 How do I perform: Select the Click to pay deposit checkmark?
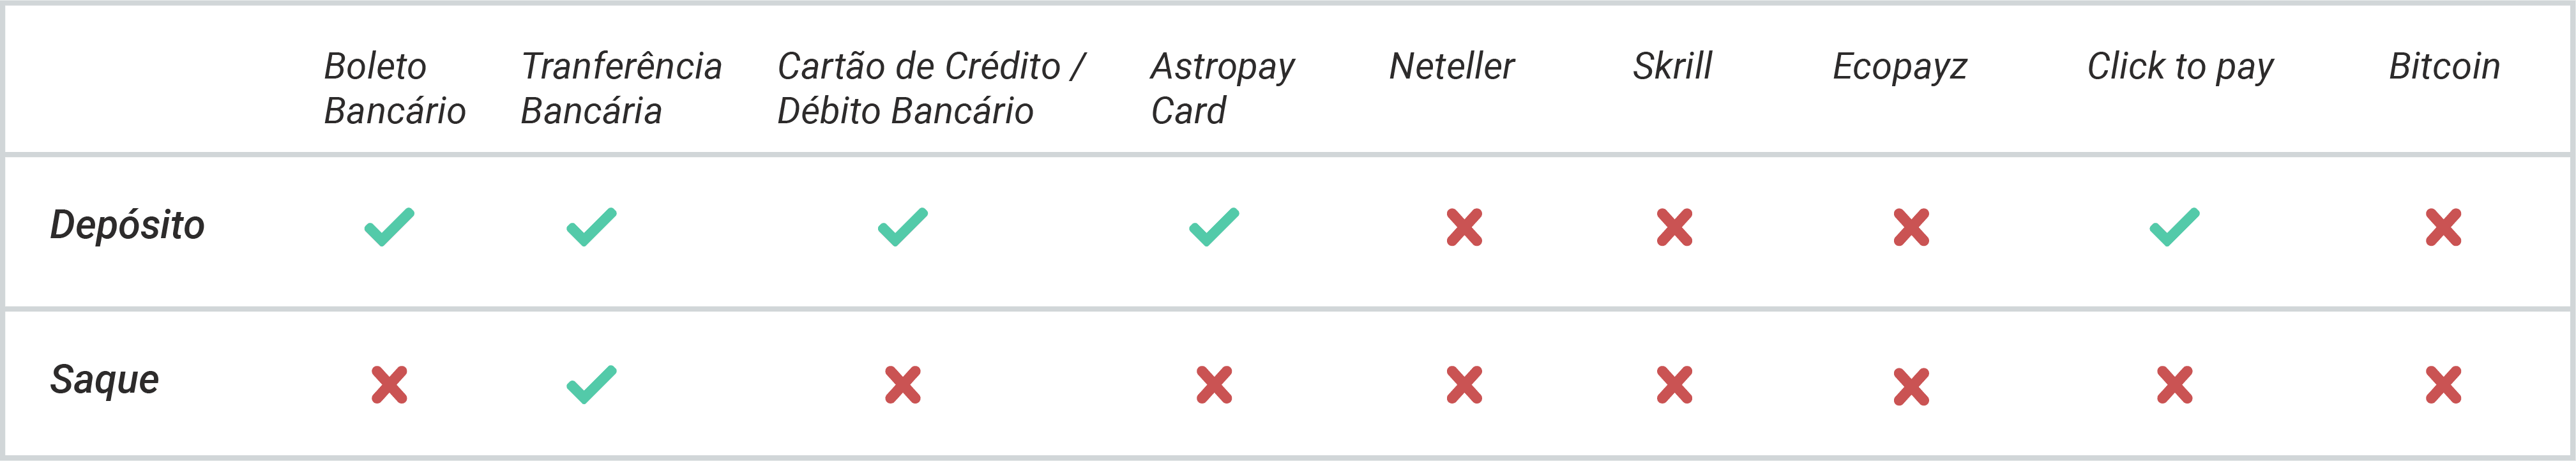[x=2174, y=227]
